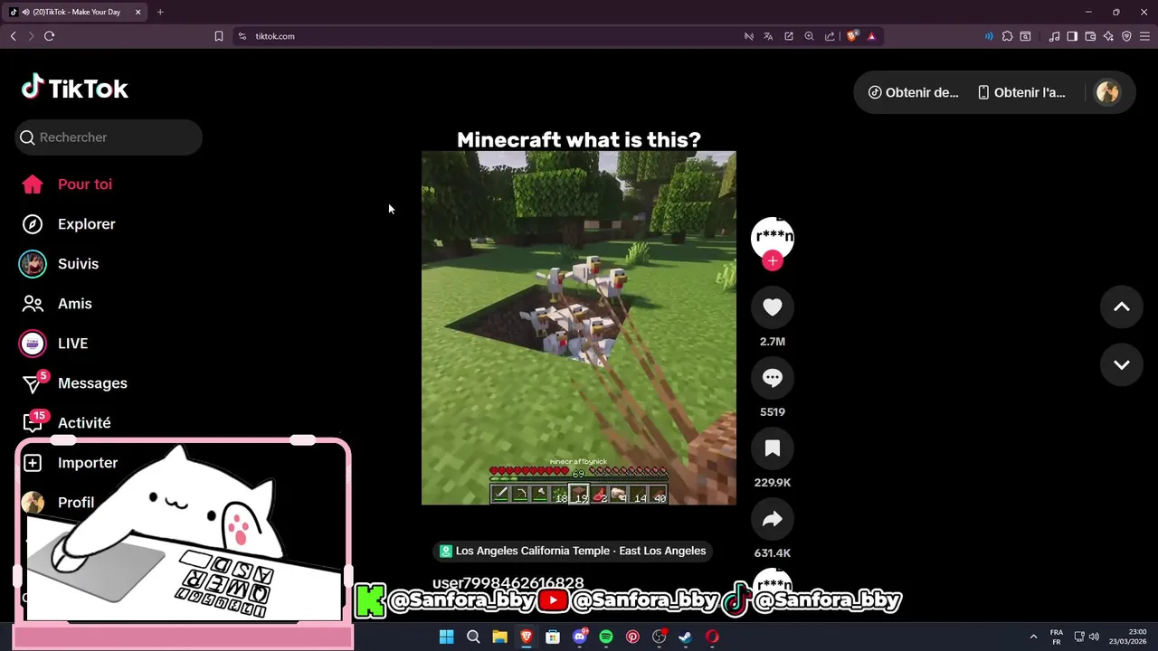Open Brave Rewards triangle icon

pyautogui.click(x=872, y=36)
